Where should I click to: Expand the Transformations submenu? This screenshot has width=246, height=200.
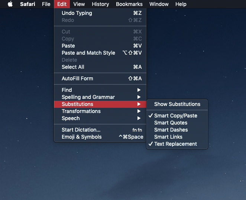tap(100, 111)
